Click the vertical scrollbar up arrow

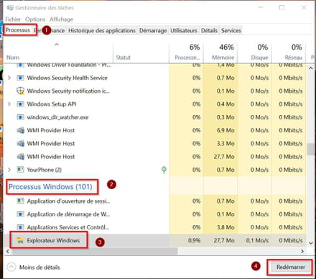[310, 68]
